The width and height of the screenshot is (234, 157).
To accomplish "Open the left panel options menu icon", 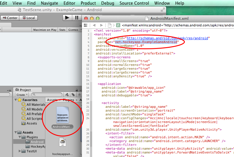I will [9, 91].
